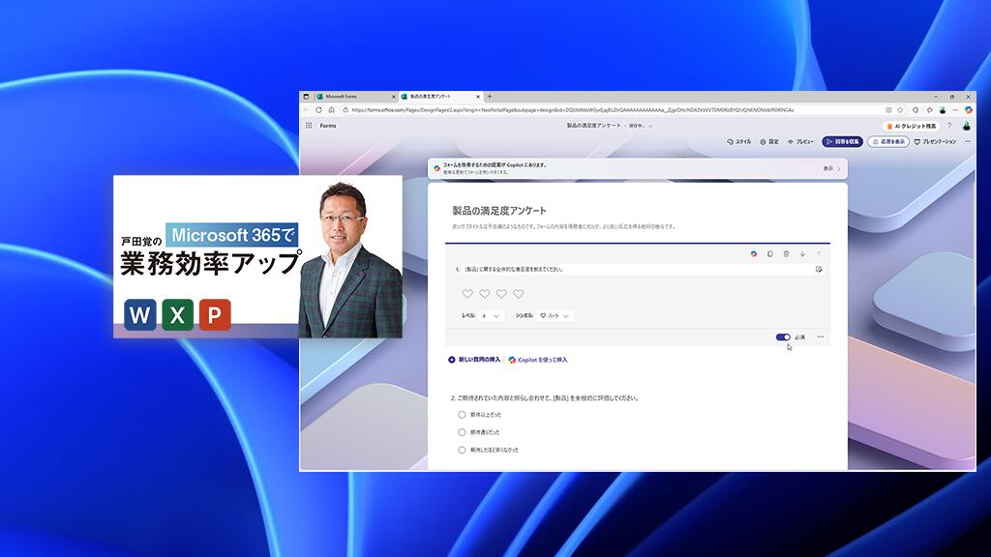Open the スタイル style menu
The height and width of the screenshot is (557, 991).
point(738,142)
